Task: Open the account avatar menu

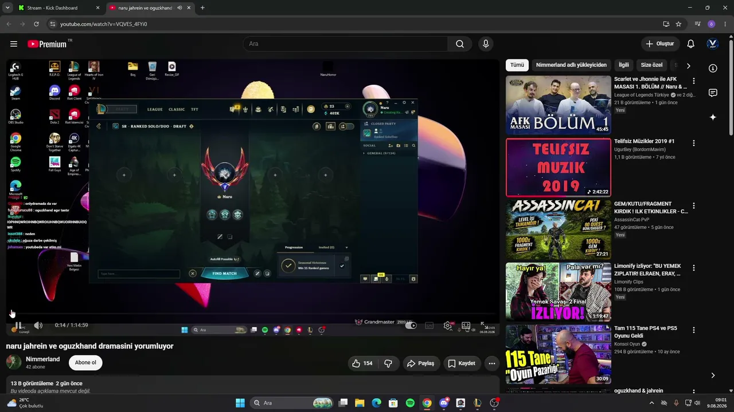Action: pyautogui.click(x=713, y=44)
